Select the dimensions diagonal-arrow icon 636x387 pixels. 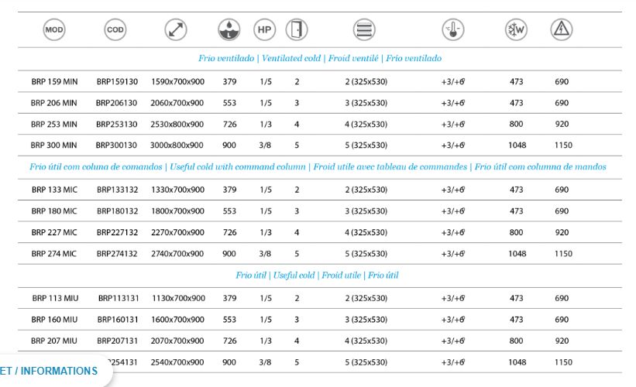coord(176,30)
